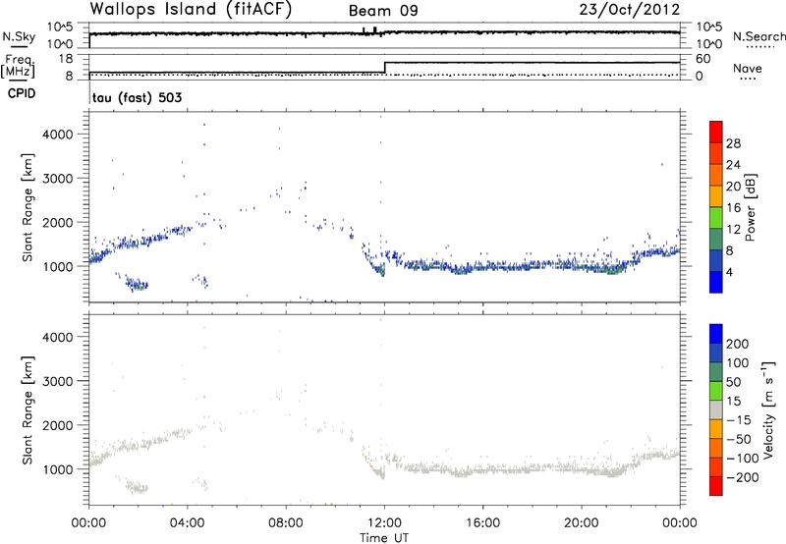
Task: Pick the yellow-orange 16–20 dB Power swatch
Action: point(716,196)
